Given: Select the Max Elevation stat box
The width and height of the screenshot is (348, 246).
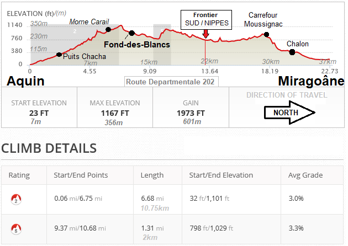Looking at the screenshot, I should (114, 113).
